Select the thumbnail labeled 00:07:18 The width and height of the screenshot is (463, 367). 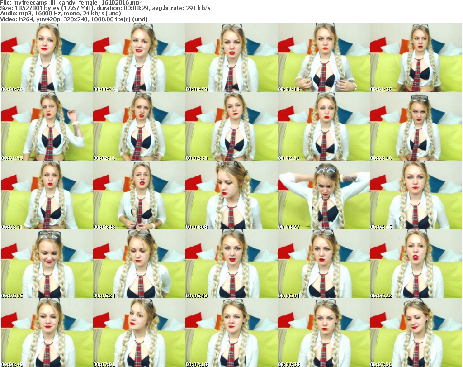point(231,333)
